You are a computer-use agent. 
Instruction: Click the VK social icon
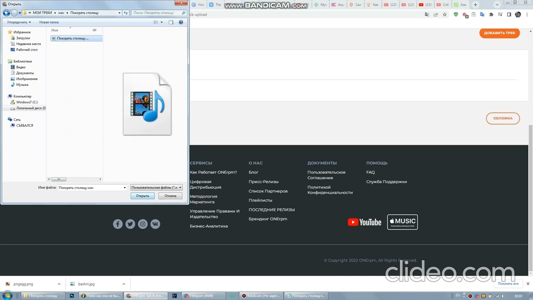tap(155, 224)
